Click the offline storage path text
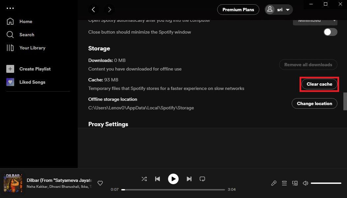This screenshot has width=347, height=198. [x=141, y=108]
